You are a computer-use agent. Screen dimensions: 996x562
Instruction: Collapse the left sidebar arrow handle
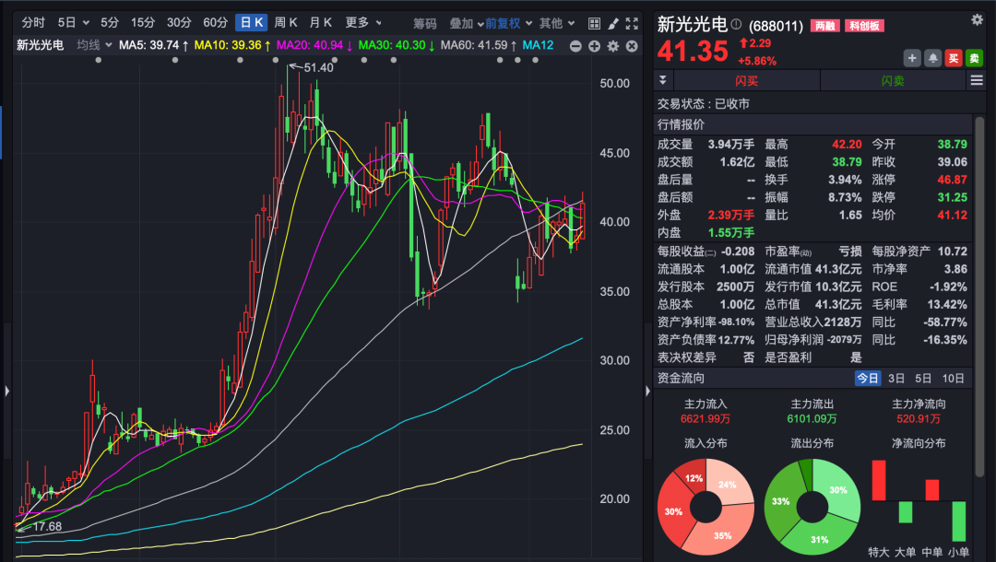pyautogui.click(x=7, y=391)
